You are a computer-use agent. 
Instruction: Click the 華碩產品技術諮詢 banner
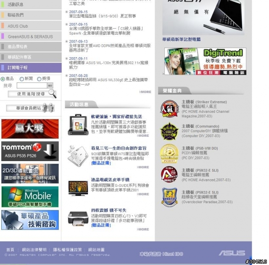tap(30, 220)
